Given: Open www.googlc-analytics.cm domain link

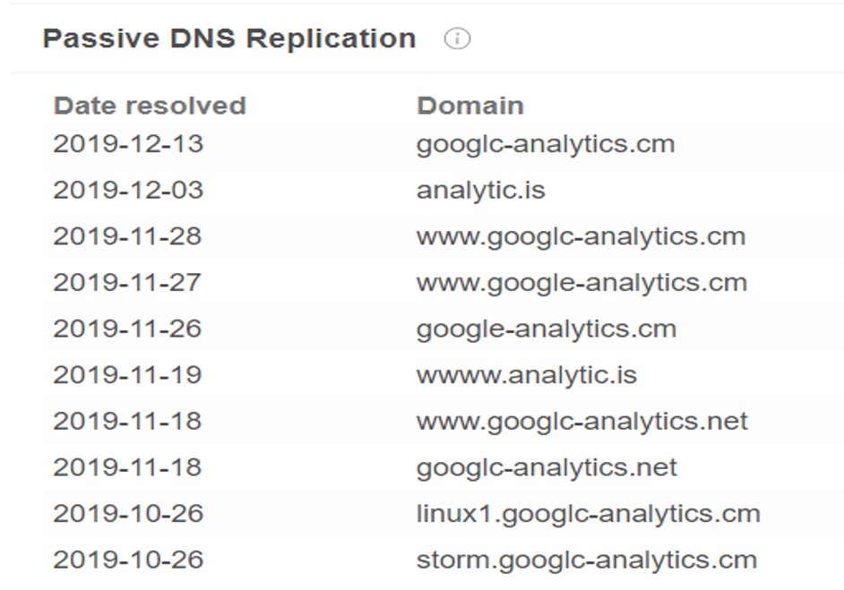Looking at the screenshot, I should pyautogui.click(x=581, y=237).
